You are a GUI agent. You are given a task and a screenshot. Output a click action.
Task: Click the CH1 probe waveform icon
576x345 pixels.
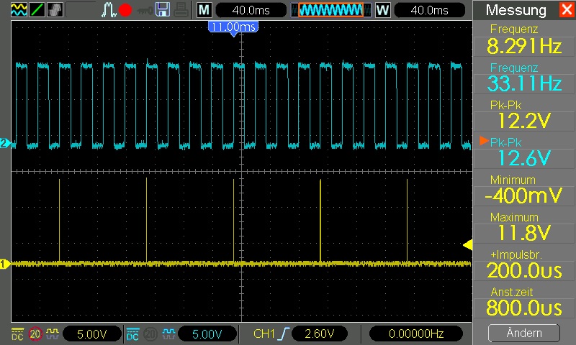click(52, 333)
